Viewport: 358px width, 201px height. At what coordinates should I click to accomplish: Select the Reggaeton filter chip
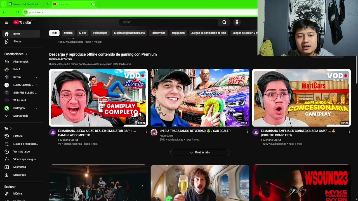[x=178, y=33]
